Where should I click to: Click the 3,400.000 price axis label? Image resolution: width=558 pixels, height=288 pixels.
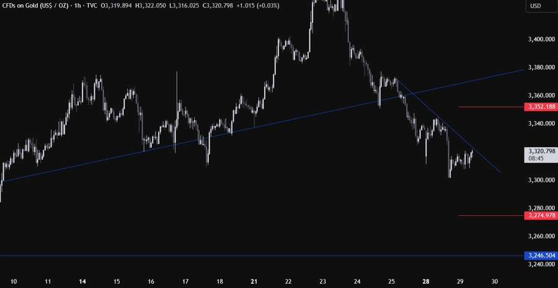click(x=542, y=39)
